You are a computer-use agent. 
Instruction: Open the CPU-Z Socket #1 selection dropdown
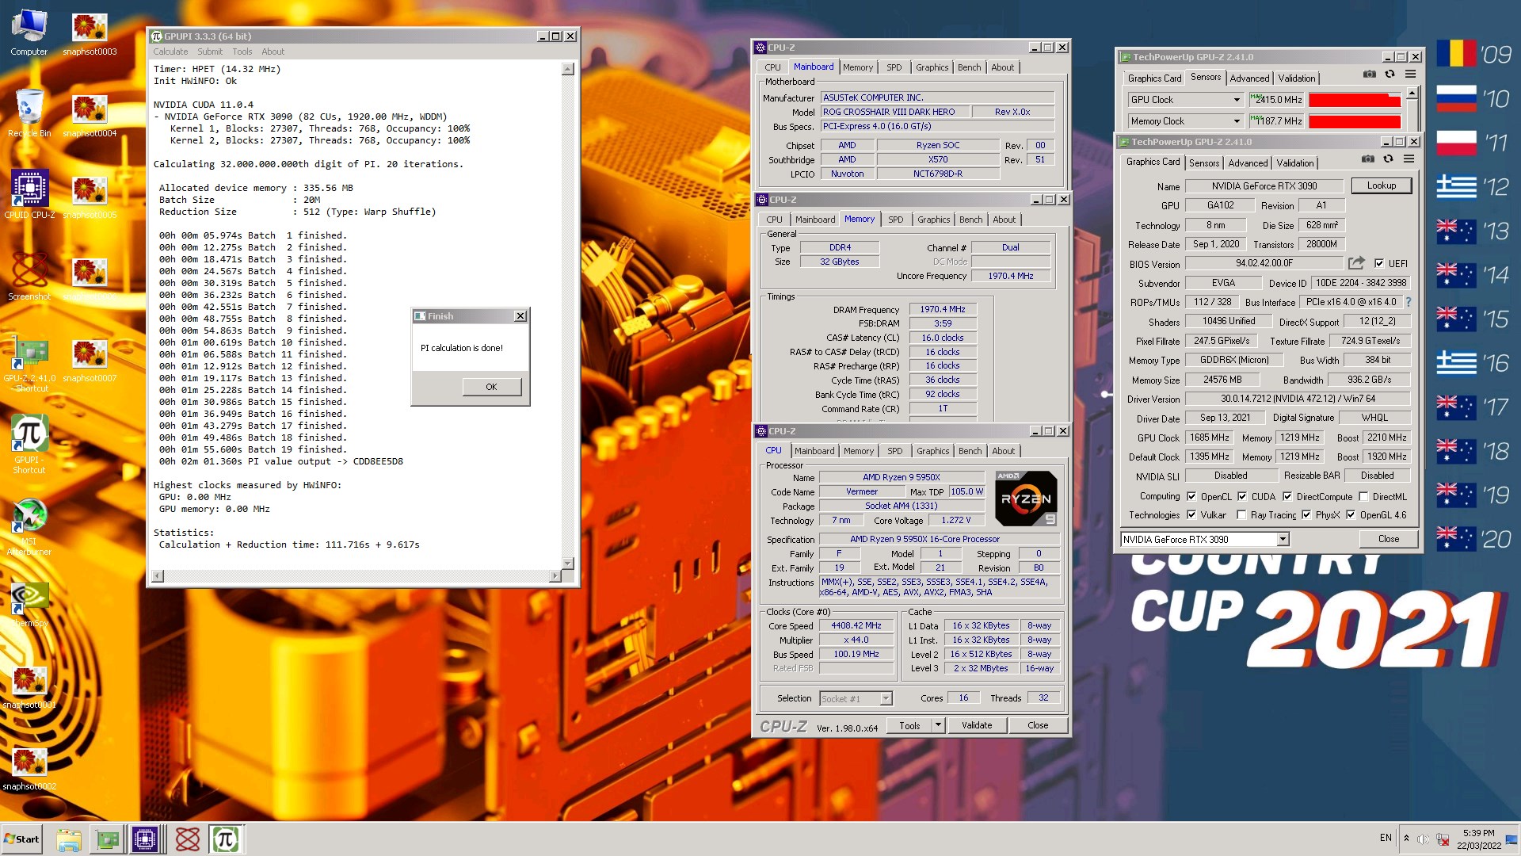coord(856,698)
